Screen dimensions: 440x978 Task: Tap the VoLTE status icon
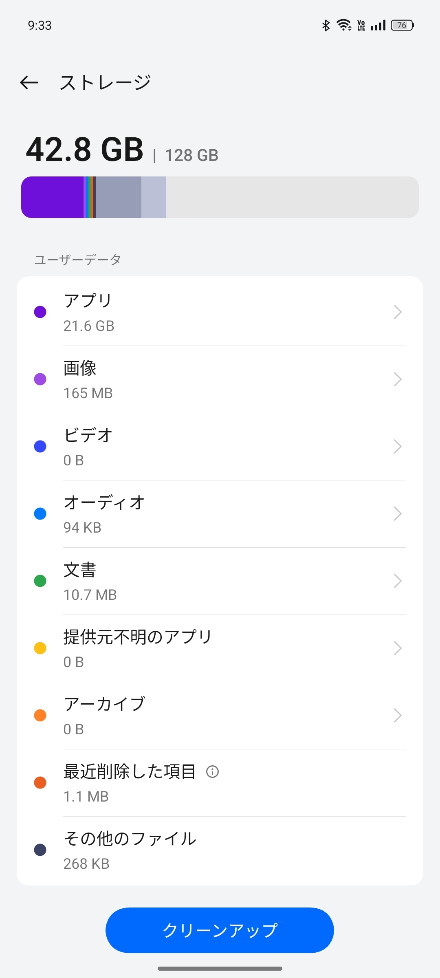click(361, 25)
